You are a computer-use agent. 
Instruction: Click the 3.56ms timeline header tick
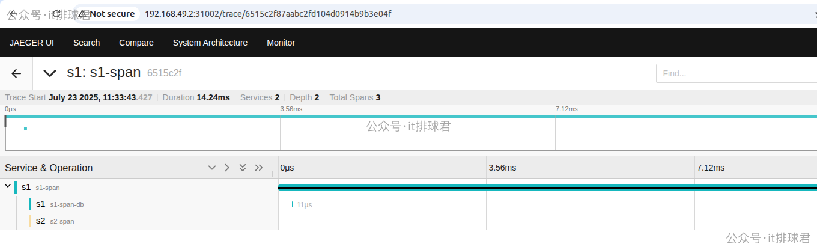click(502, 168)
